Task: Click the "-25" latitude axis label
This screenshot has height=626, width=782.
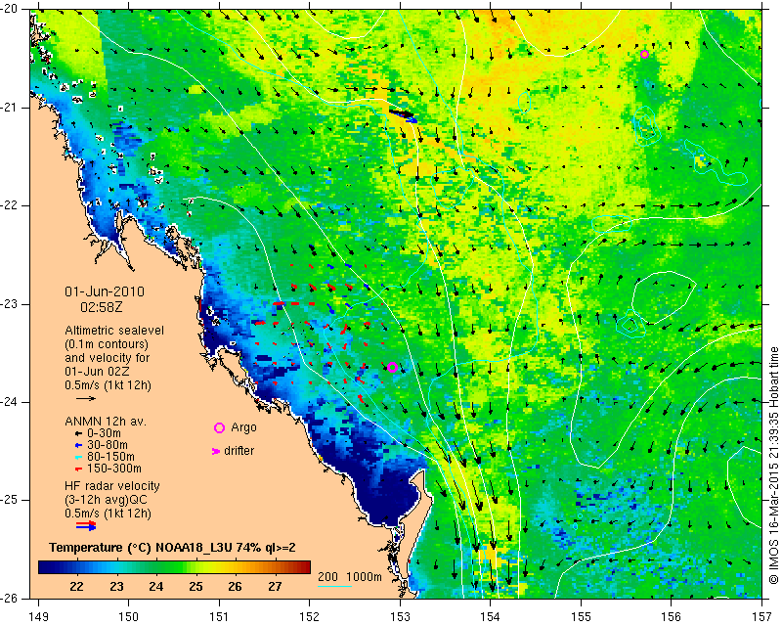Action: click(x=10, y=500)
